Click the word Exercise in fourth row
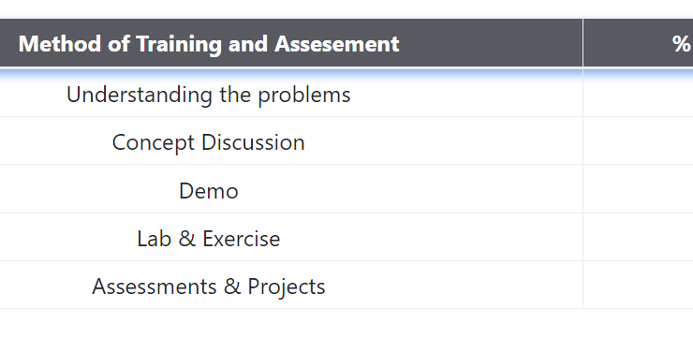Viewport: 693px width, 338px height. (x=242, y=239)
